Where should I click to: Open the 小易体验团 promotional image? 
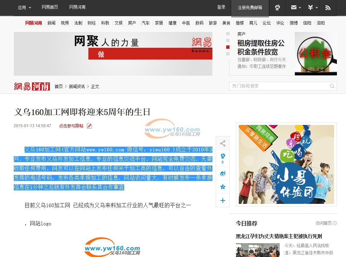286,164
